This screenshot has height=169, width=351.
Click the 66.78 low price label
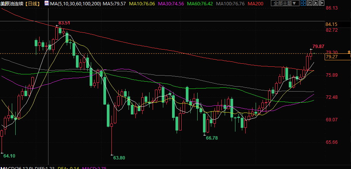point(212,138)
